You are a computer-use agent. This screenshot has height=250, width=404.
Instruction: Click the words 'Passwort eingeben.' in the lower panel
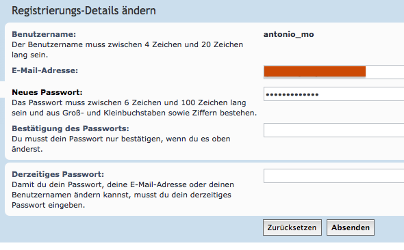click(x=48, y=205)
